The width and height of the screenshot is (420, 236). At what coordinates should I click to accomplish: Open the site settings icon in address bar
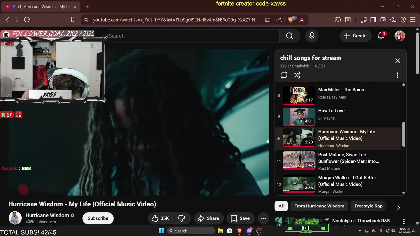(86, 20)
